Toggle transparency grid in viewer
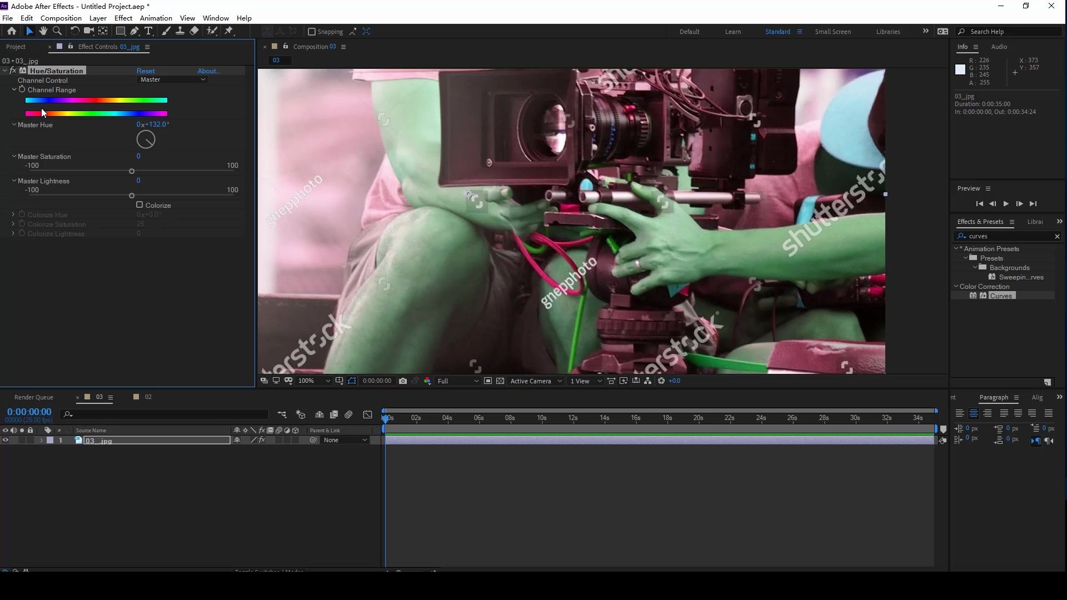This screenshot has height=600, width=1067. point(500,381)
